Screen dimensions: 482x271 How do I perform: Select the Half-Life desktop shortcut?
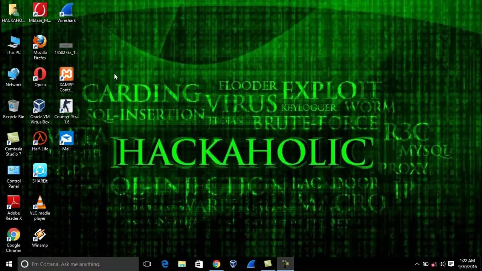(40, 142)
